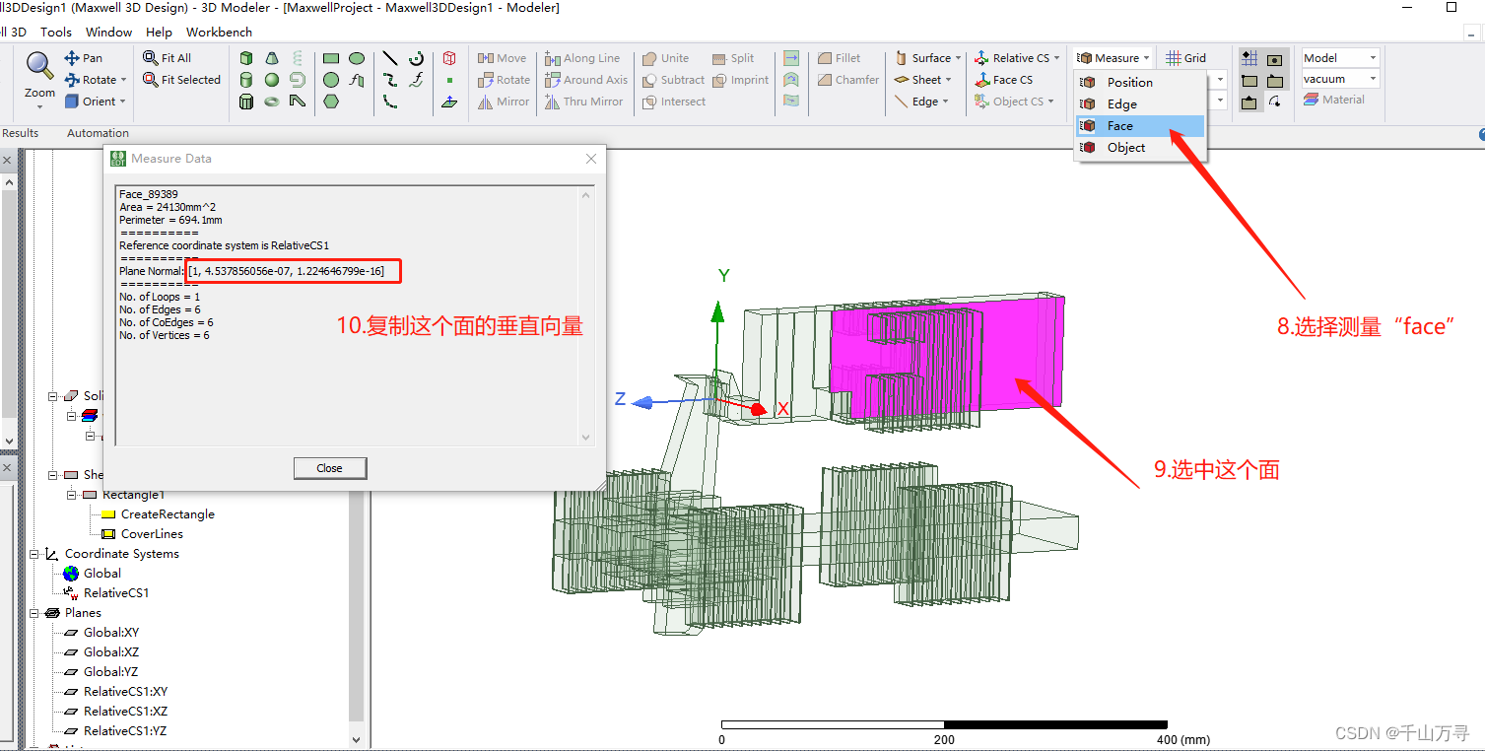
Task: Select the Draw Torus tool
Action: pyautogui.click(x=272, y=102)
